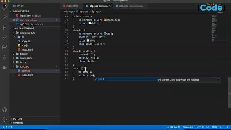This screenshot has width=231, height=130.
Task: Open app.css in the to folder
Action: click(x=35, y=41)
